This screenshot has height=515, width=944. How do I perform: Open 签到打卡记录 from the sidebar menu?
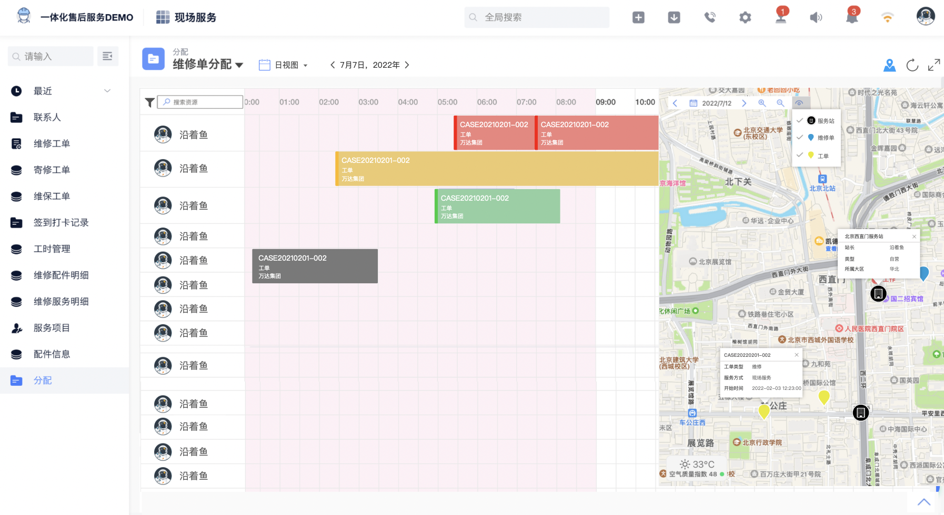(59, 222)
